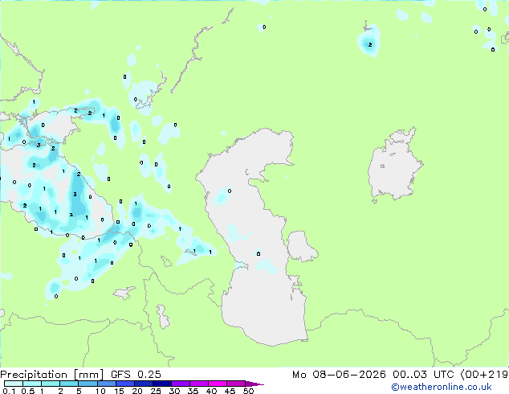The image size is (509, 394).
Task: Click the '(00+219' forecast offset text
Action: click(x=484, y=375)
